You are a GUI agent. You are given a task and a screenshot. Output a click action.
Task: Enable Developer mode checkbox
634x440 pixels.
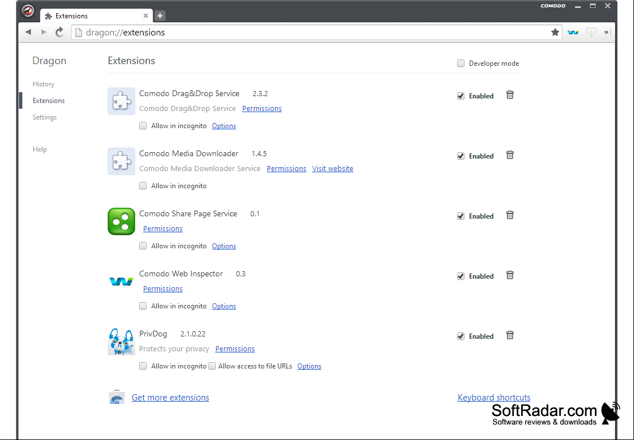460,63
